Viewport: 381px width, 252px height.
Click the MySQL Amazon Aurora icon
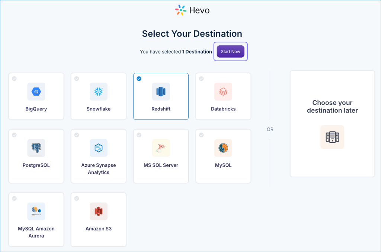pyautogui.click(x=36, y=211)
